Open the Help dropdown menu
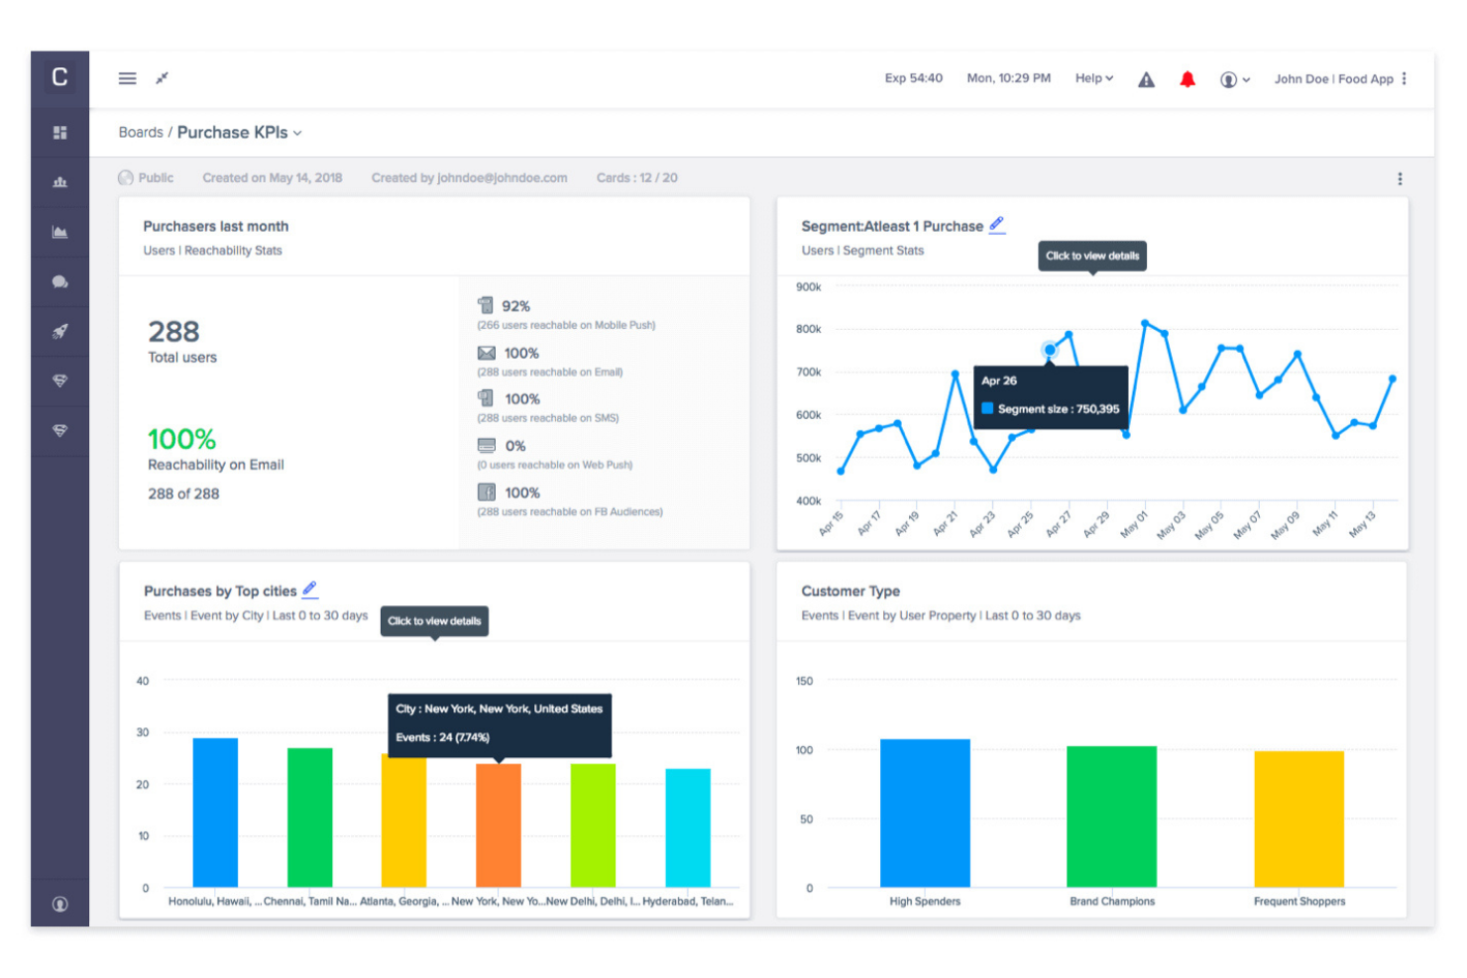Viewport: 1467px width, 978px height. pos(1092,78)
